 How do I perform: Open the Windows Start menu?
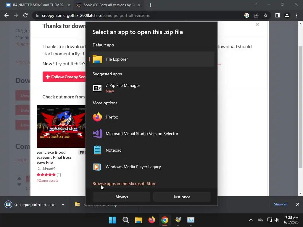point(112,220)
